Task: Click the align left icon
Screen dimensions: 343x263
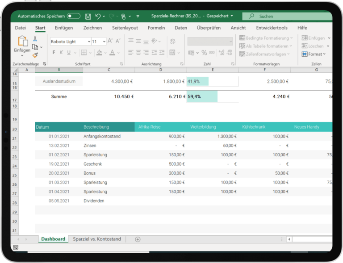Action: click(x=131, y=53)
